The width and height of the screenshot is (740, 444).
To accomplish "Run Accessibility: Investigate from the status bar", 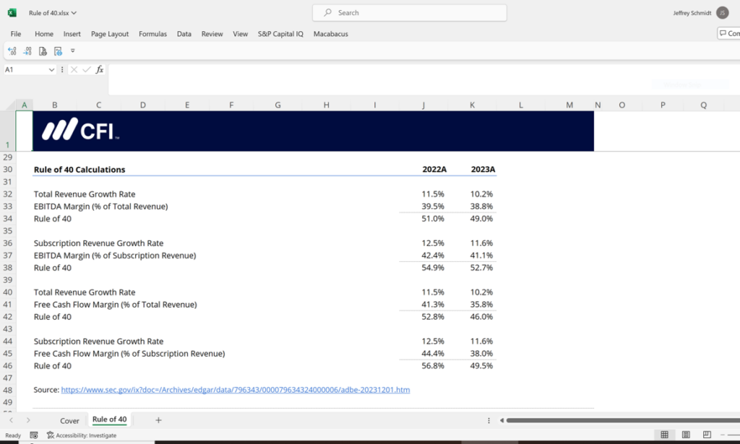I will [82, 435].
